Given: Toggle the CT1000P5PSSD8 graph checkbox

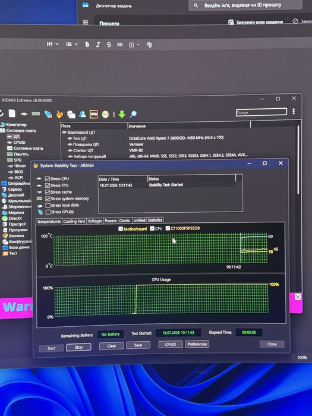Looking at the screenshot, I should [x=168, y=228].
